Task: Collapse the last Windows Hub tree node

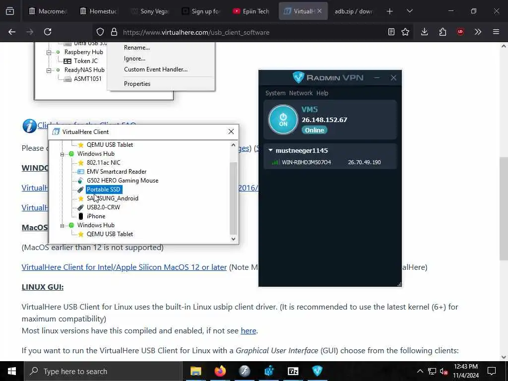Action: coord(62,225)
